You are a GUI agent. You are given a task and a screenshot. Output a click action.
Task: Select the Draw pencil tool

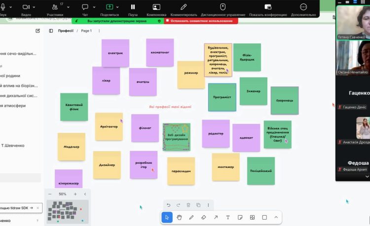[191, 217]
